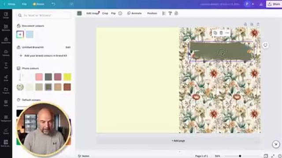Viewport: 282px width, 158px height.
Task: Click the Animate button
Action: [x=134, y=13]
